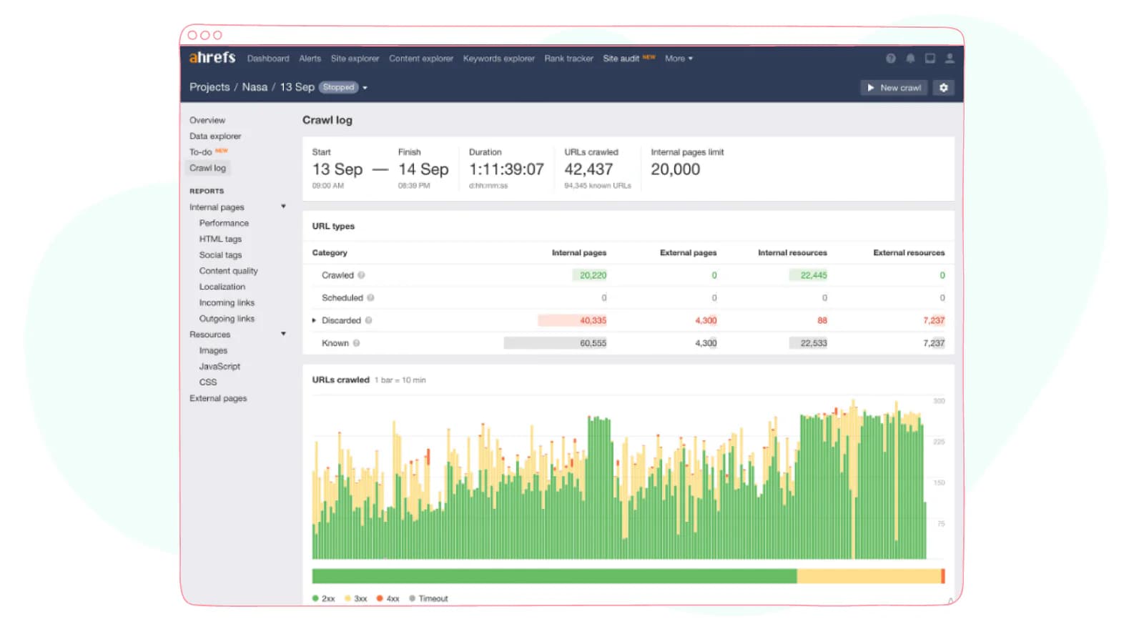1144x629 pixels.
Task: Open Performance report
Action: point(224,223)
